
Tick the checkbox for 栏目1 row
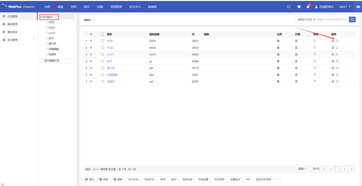pos(102,41)
